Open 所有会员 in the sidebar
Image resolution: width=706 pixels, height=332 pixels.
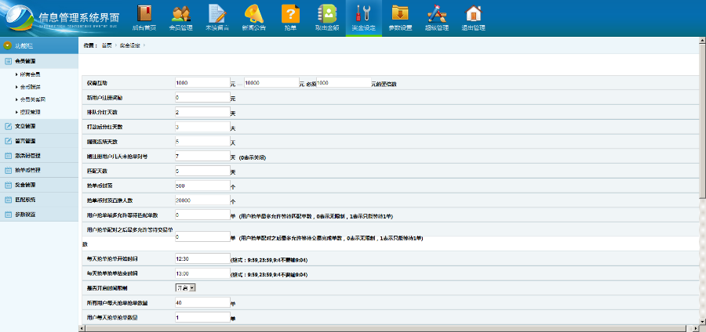click(x=31, y=74)
